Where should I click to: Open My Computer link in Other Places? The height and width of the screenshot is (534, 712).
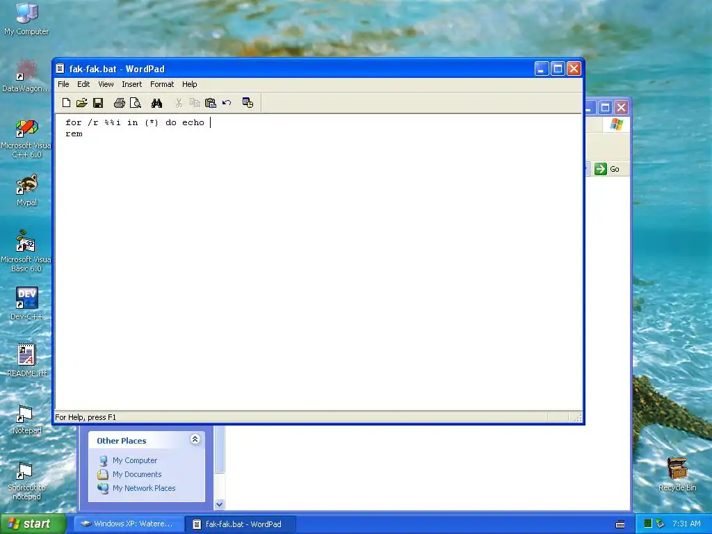tap(134, 460)
